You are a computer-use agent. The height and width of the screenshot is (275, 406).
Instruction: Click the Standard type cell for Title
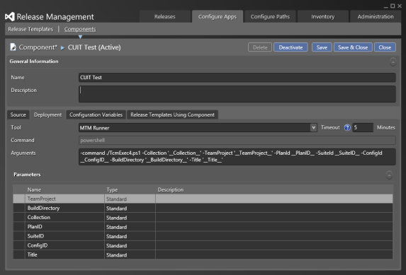130,254
